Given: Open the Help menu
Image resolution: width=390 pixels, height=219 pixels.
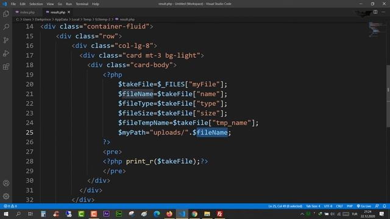Looking at the screenshot, I should pos(96,4).
